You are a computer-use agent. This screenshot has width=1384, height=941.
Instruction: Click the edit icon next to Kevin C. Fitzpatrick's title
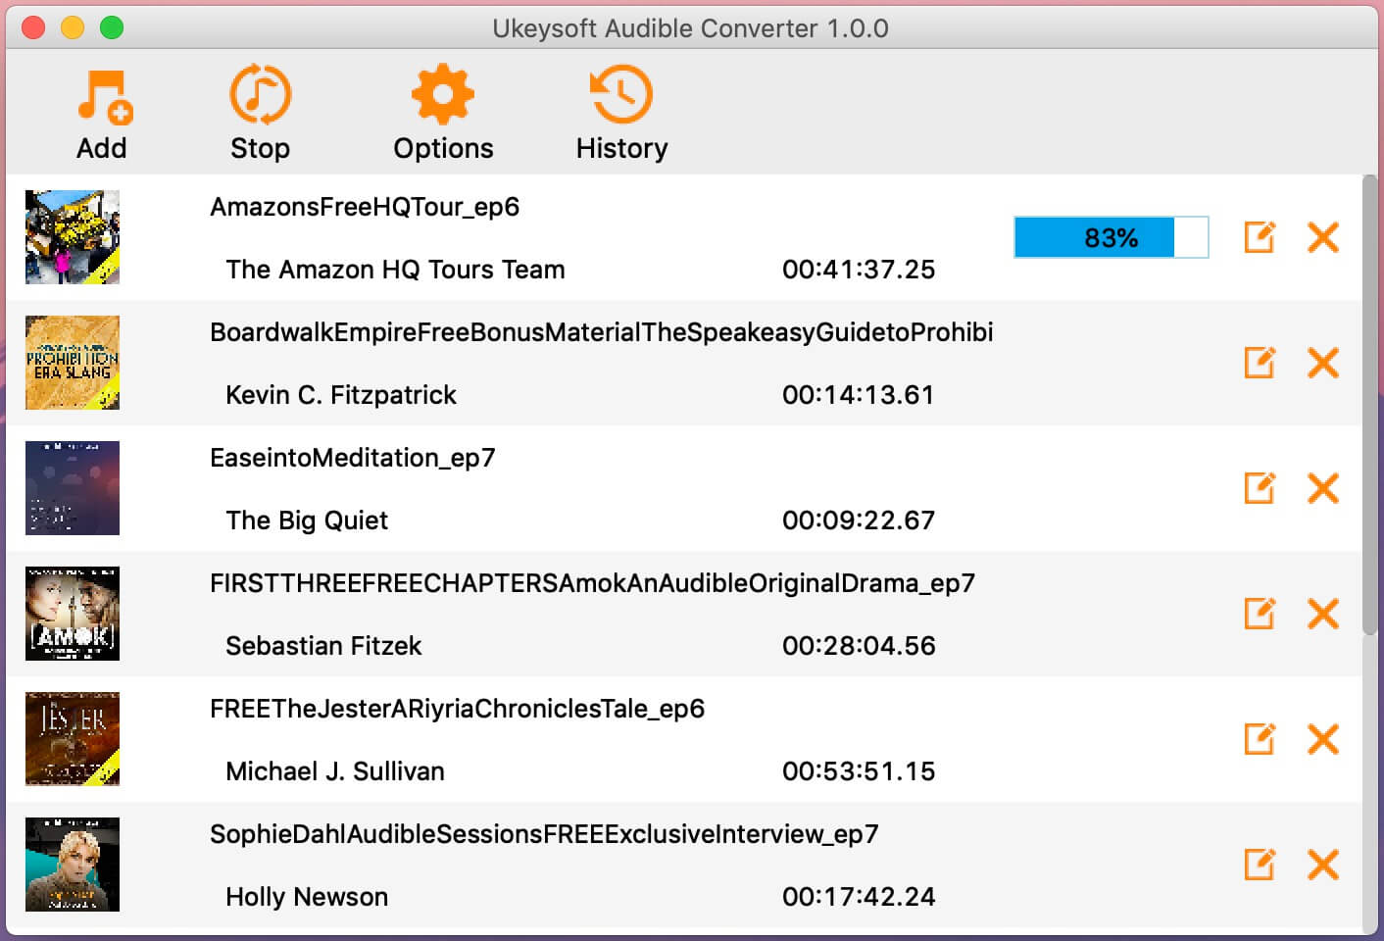click(1260, 363)
